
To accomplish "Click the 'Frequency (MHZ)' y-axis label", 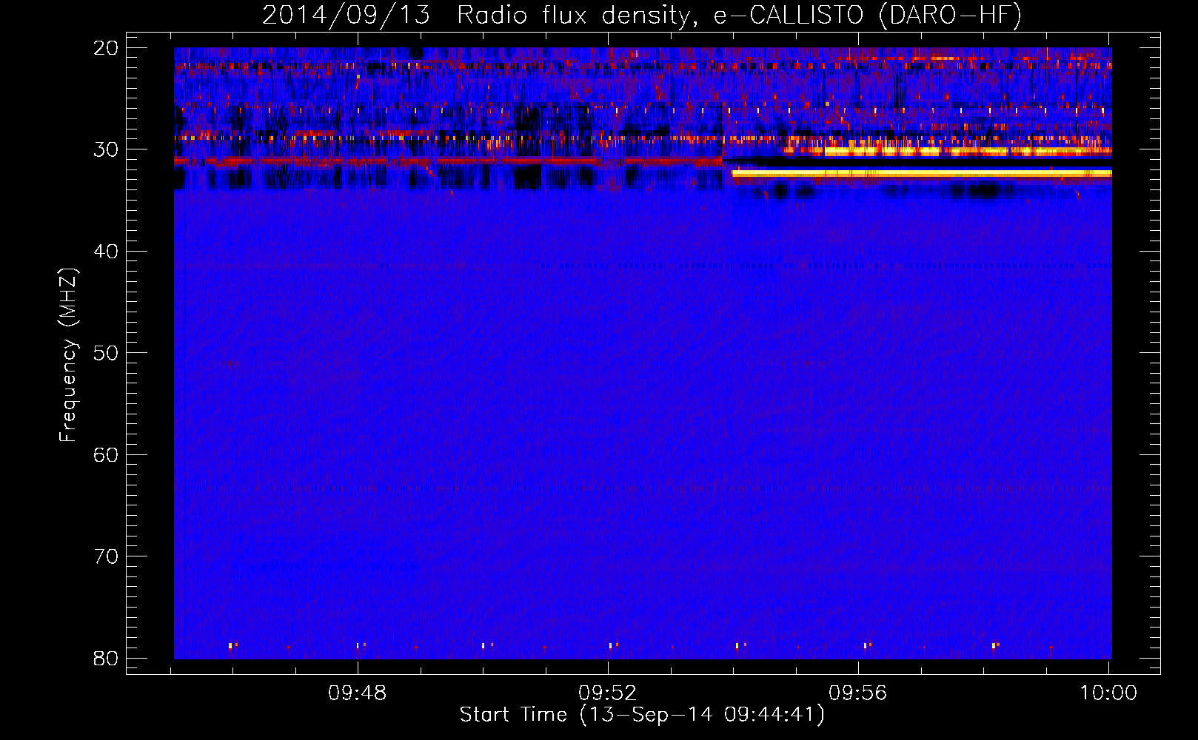I will [x=68, y=355].
